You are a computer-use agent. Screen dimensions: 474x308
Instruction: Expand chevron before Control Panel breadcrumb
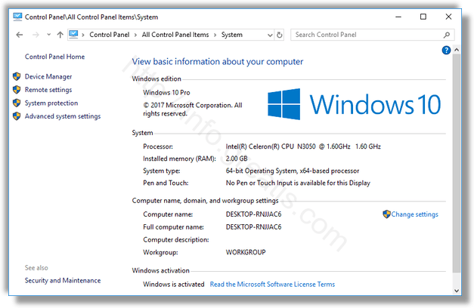tap(83, 35)
